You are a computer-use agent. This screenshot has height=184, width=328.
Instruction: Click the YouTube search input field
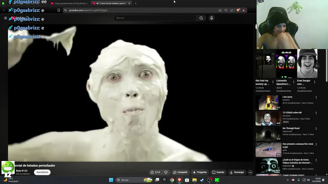155,18
